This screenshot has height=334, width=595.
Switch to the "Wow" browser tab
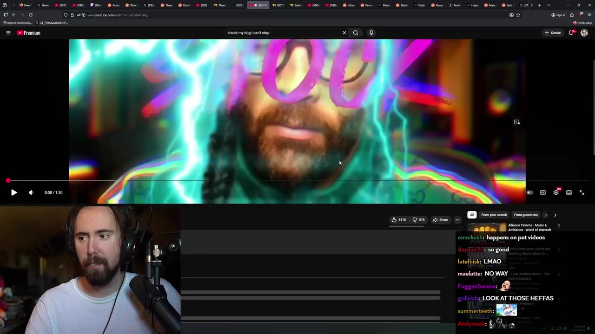(132, 5)
